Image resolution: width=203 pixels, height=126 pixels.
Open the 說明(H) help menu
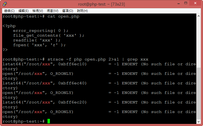click(x=82, y=11)
